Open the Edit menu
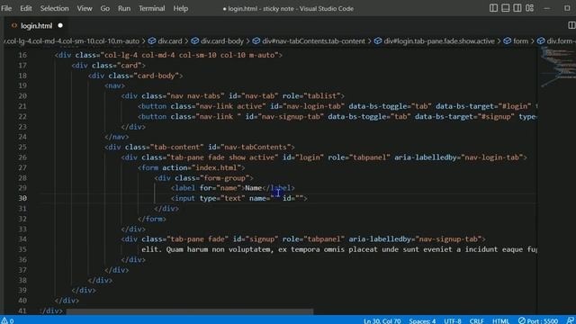 tap(26, 8)
